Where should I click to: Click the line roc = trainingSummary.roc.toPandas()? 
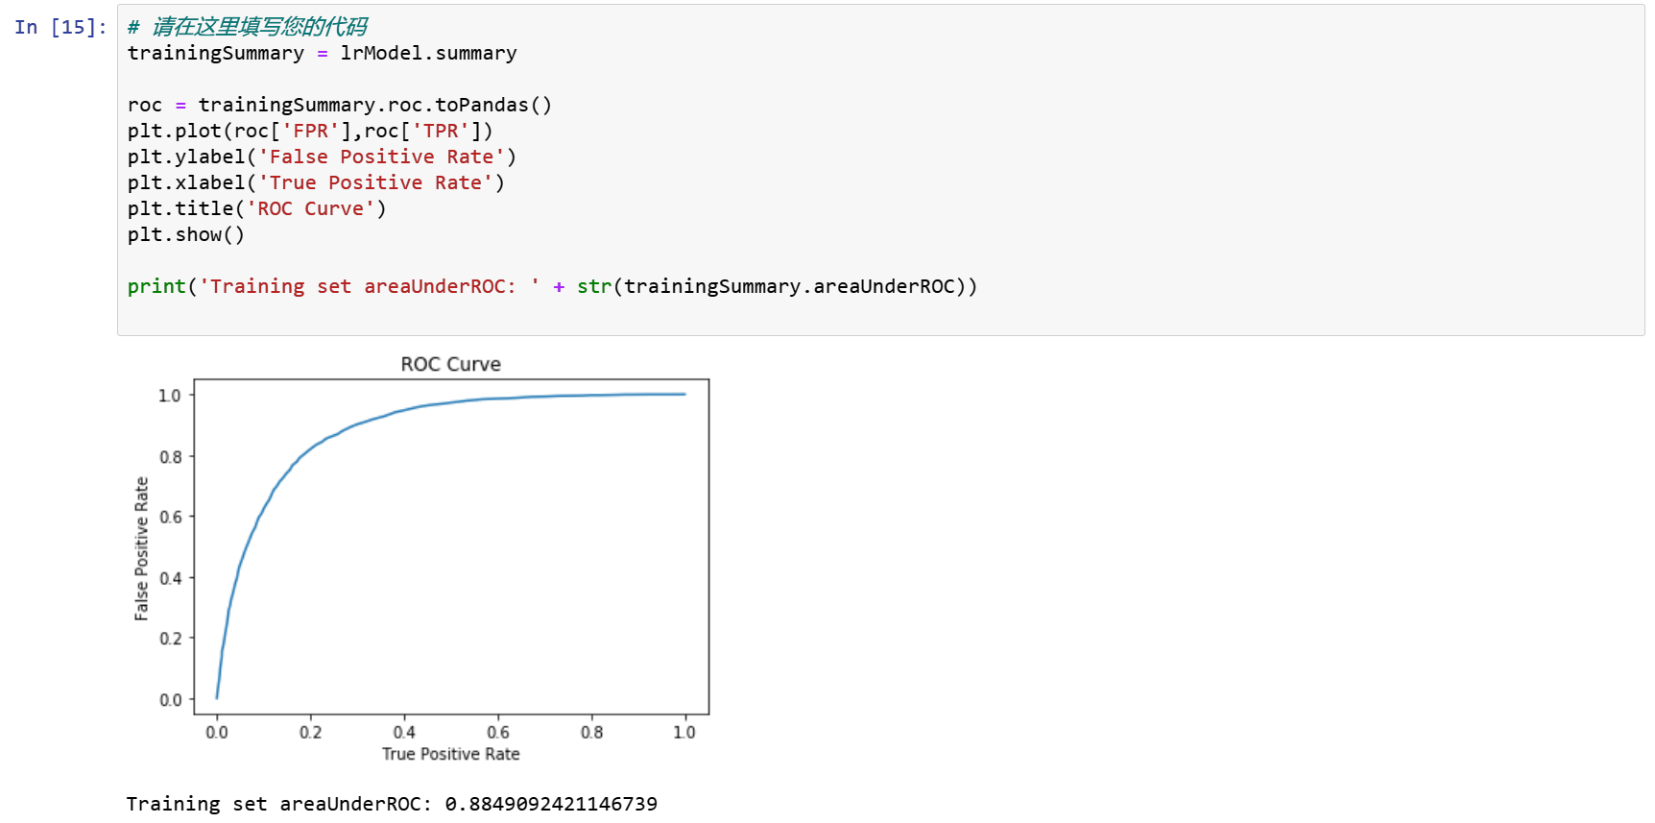(x=340, y=105)
